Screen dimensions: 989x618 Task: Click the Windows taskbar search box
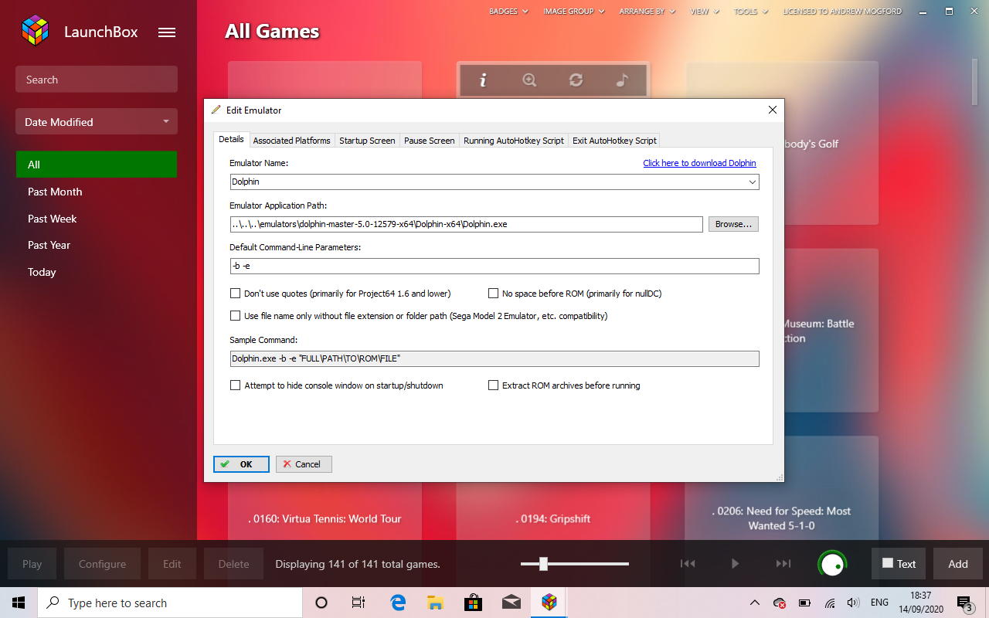pyautogui.click(x=169, y=603)
